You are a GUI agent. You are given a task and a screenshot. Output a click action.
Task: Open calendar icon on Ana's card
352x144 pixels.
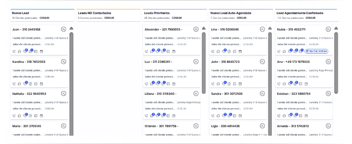(306, 84)
